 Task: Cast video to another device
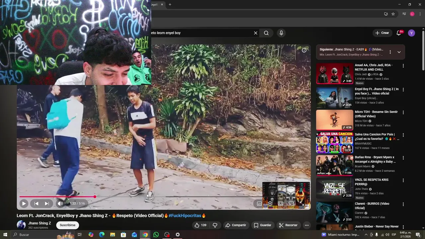tap(291, 203)
